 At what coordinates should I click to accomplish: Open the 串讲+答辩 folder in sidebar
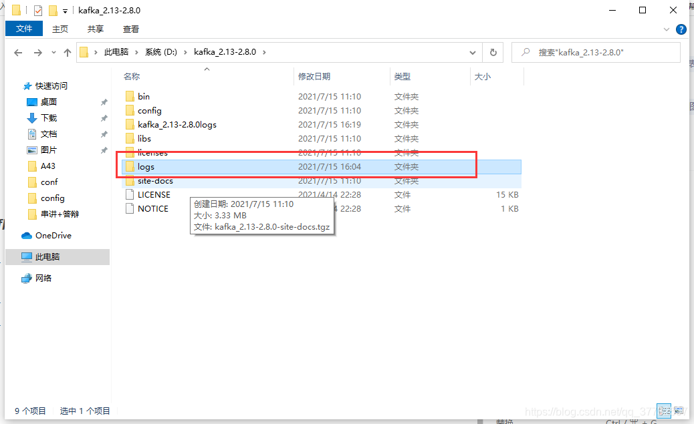point(53,214)
